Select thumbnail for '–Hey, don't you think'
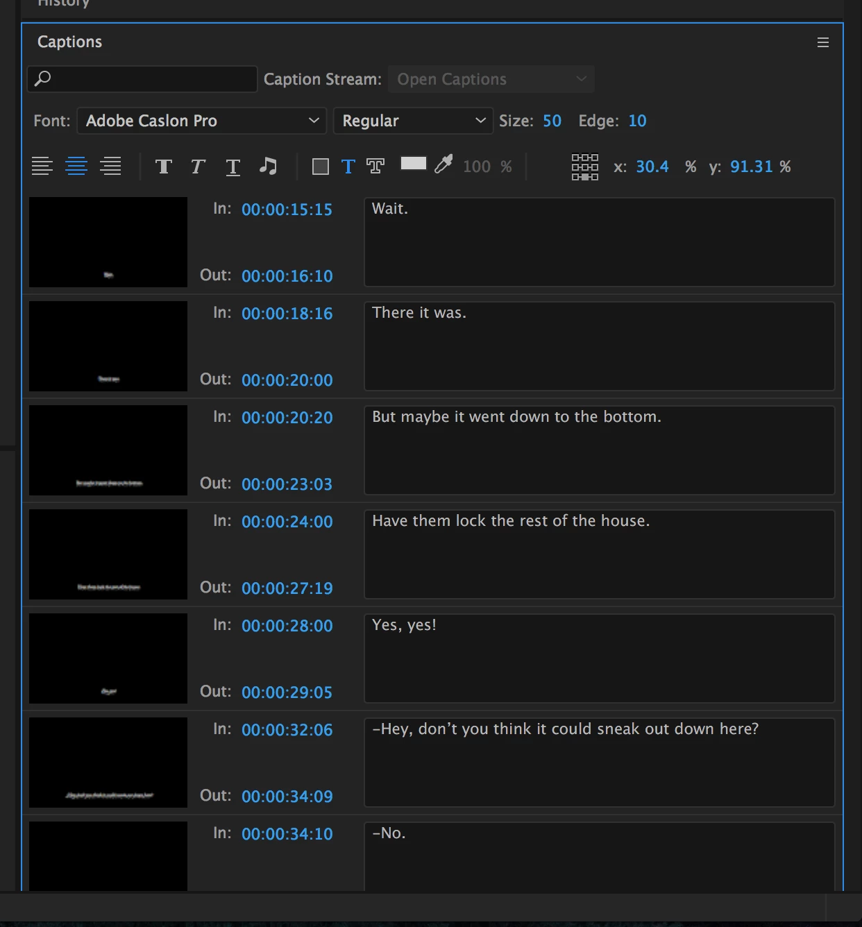The width and height of the screenshot is (862, 927). [108, 763]
